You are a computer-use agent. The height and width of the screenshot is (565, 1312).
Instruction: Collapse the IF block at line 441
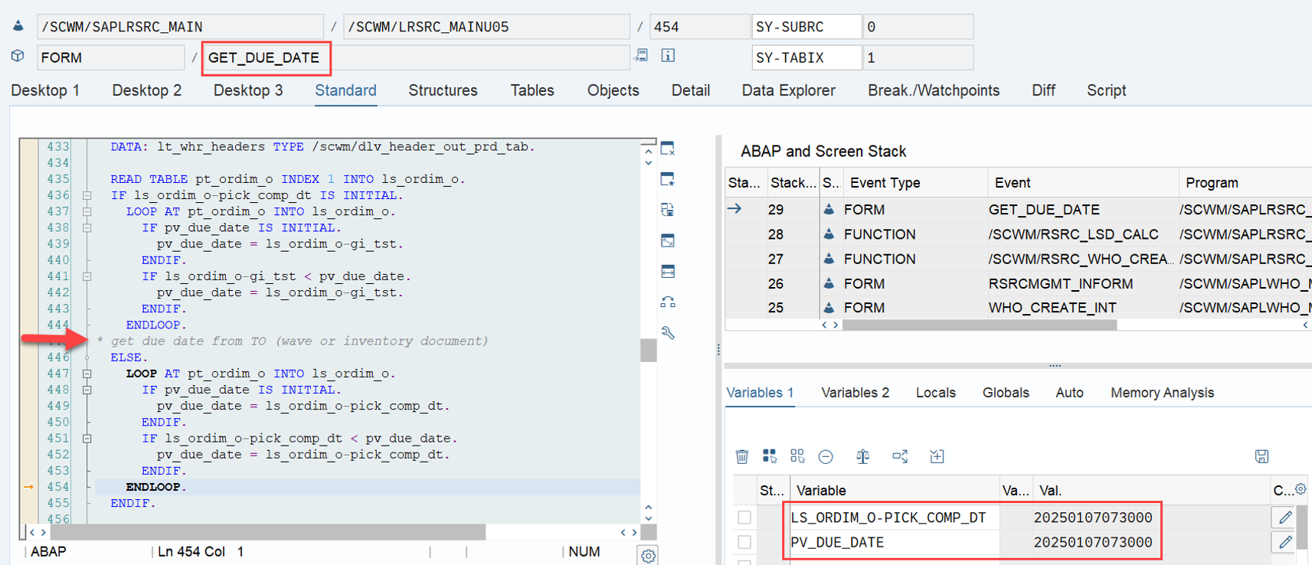pyautogui.click(x=87, y=276)
